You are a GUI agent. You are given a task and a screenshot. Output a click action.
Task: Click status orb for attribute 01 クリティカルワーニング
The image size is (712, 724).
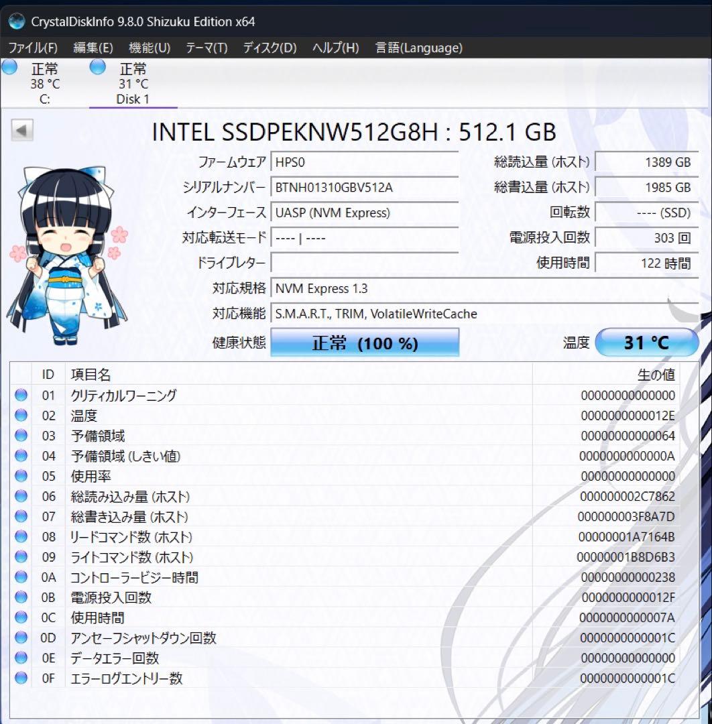tap(21, 395)
